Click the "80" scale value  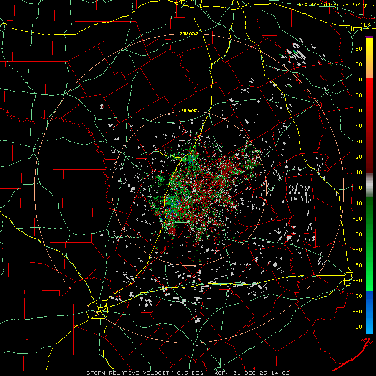click(359, 64)
